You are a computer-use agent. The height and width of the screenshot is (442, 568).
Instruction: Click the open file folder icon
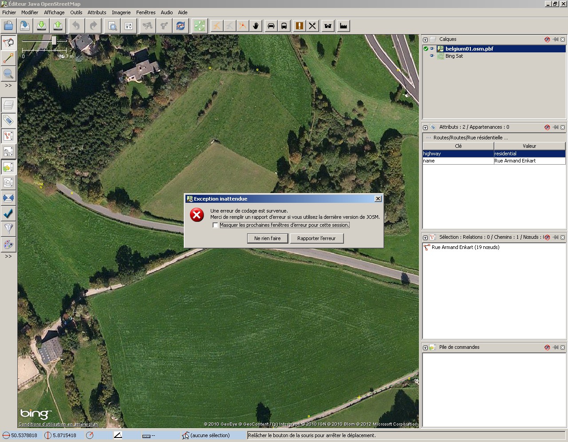click(8, 26)
